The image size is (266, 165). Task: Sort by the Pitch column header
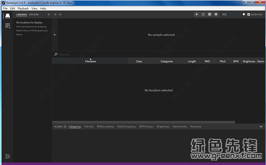223,61
